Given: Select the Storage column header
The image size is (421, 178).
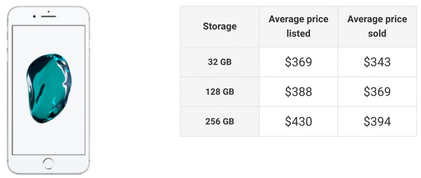Looking at the screenshot, I should [220, 27].
